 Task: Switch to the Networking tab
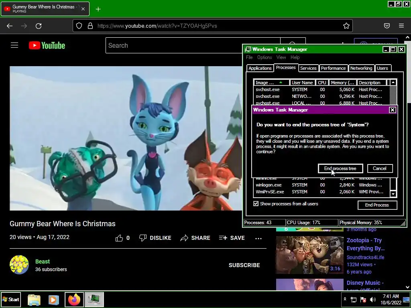coord(361,68)
